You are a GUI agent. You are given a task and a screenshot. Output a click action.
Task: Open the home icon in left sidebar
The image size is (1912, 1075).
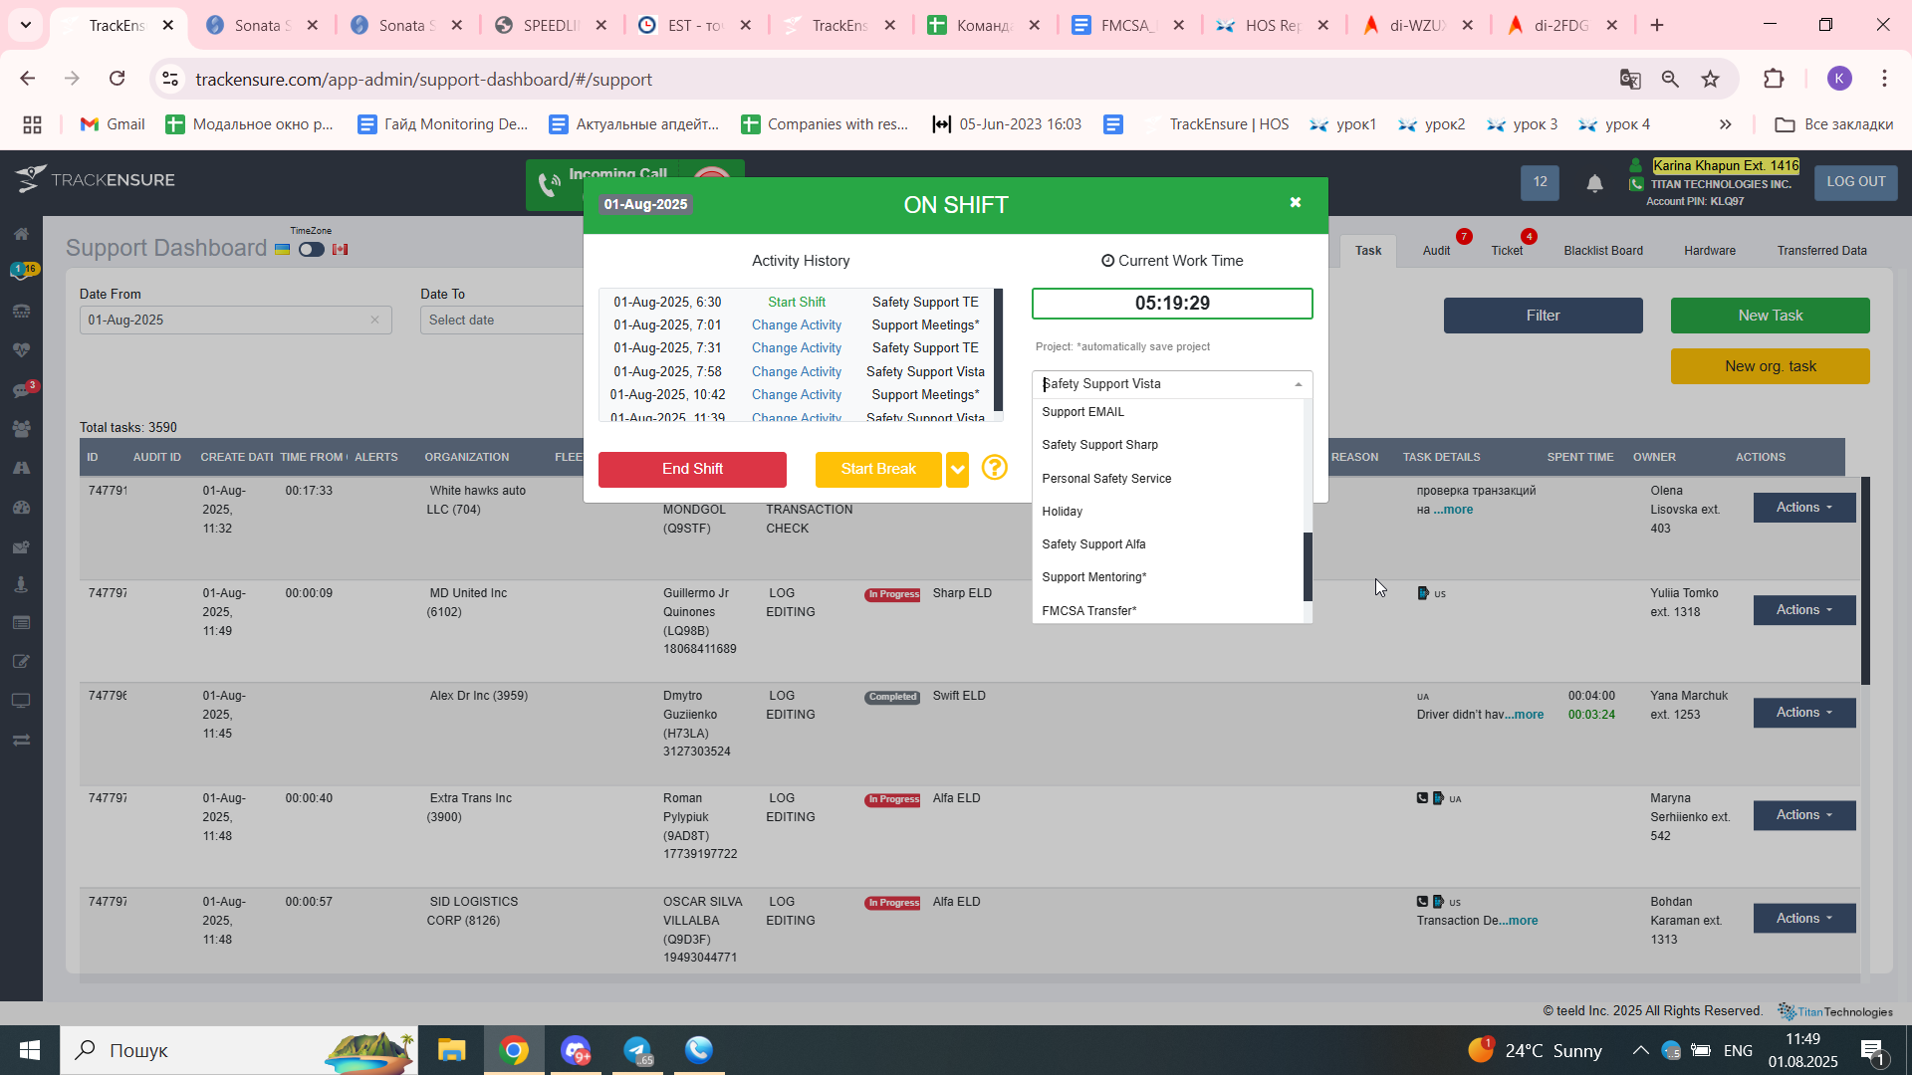click(21, 234)
